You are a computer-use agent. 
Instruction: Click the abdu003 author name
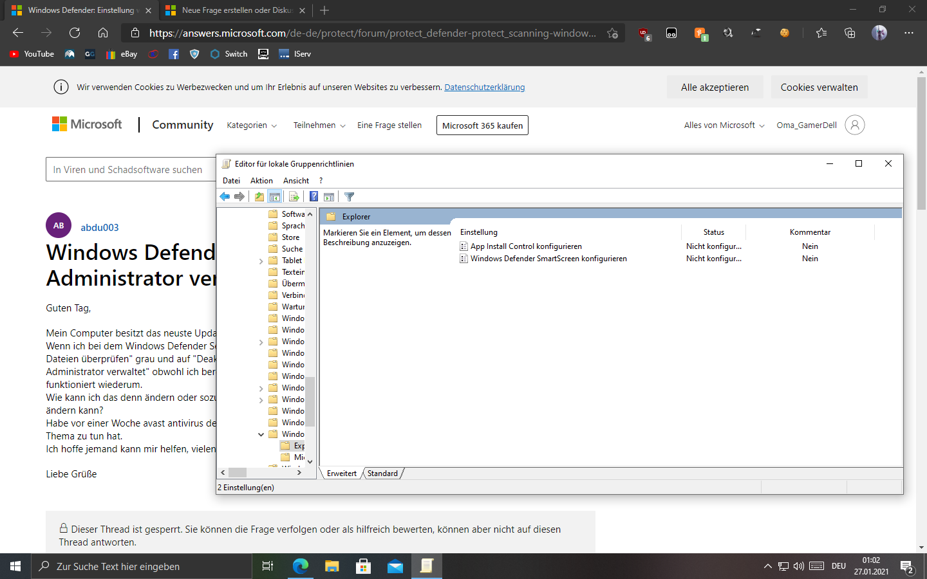(x=99, y=228)
